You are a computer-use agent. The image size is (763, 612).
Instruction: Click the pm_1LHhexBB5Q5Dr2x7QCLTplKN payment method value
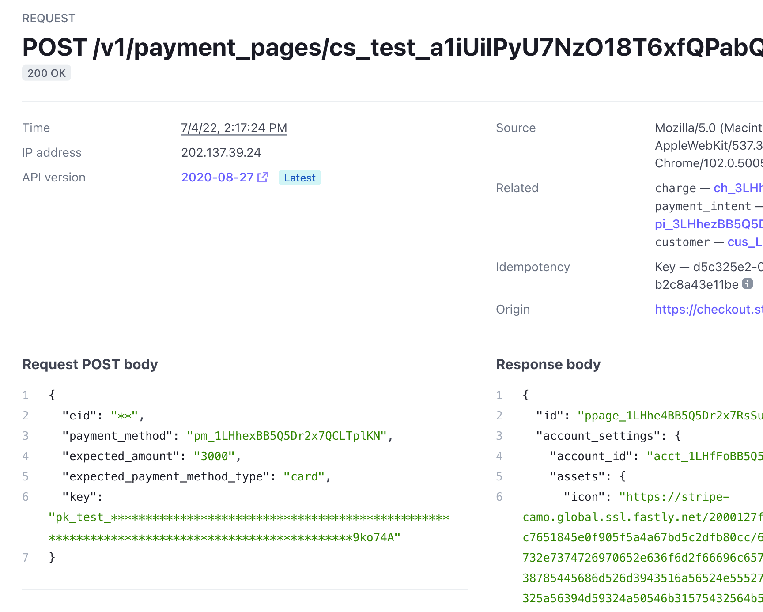pos(287,436)
